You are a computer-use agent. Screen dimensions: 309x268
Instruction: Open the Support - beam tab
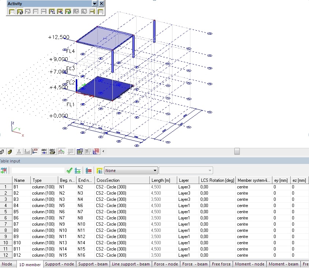click(93, 264)
